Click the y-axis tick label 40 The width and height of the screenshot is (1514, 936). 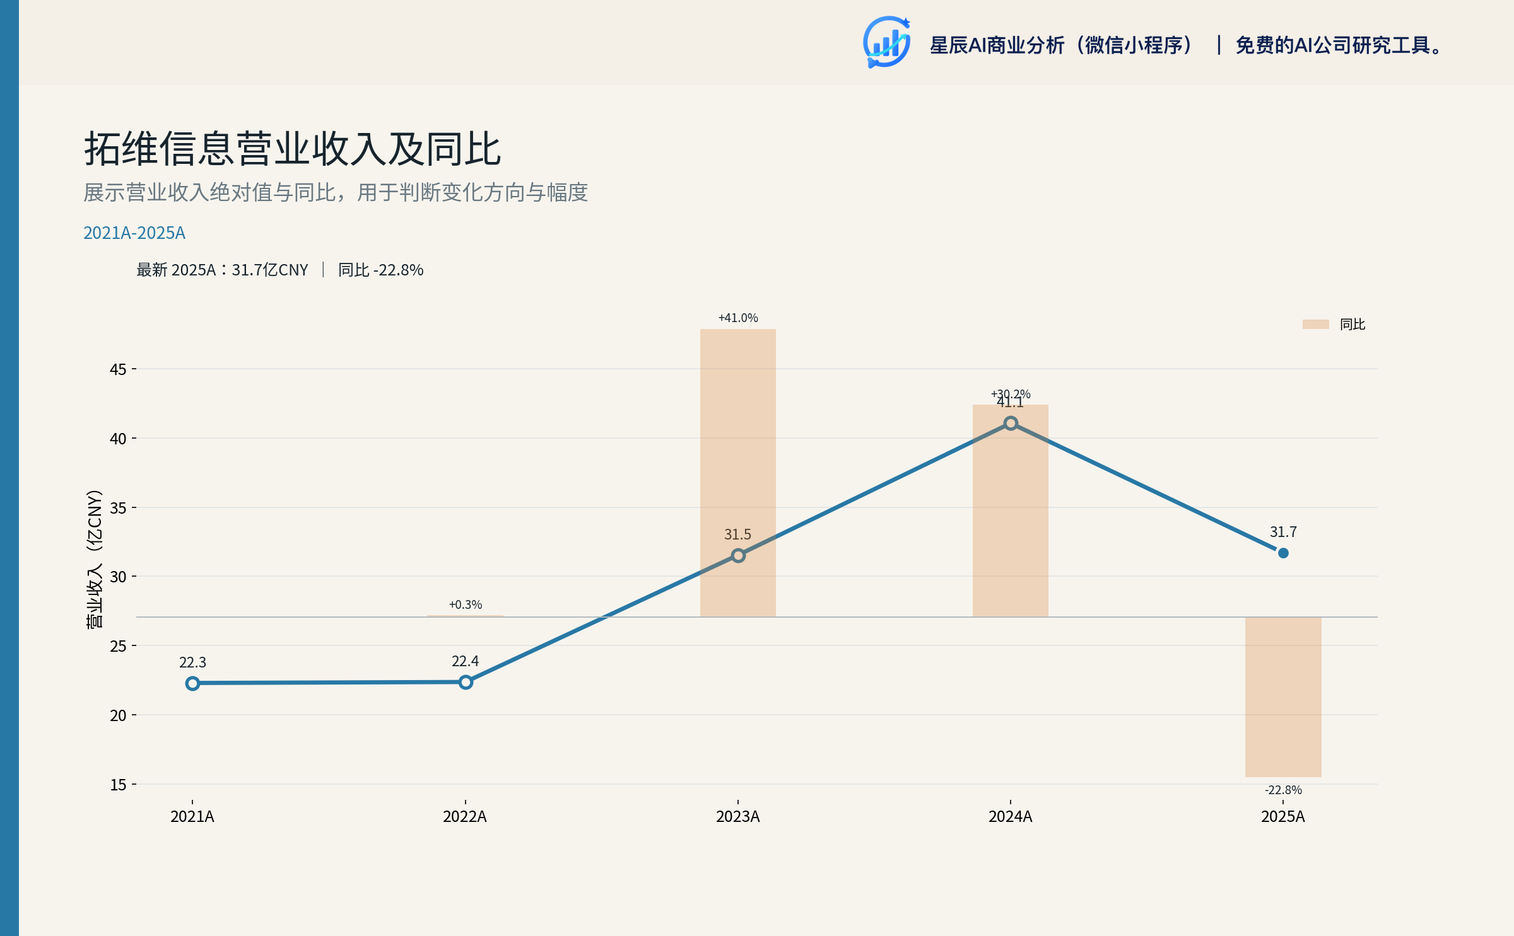click(x=118, y=439)
